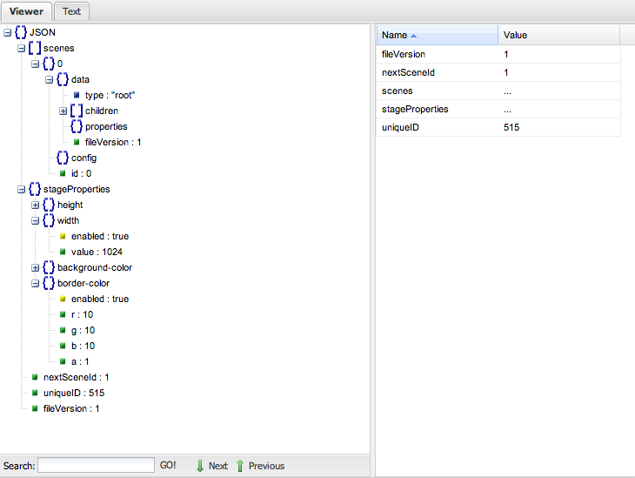Select enabled : true under width
The image size is (635, 478).
tap(100, 236)
